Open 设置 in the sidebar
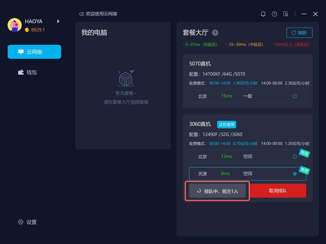Image resolution: width=326 pixels, height=244 pixels. [27, 222]
